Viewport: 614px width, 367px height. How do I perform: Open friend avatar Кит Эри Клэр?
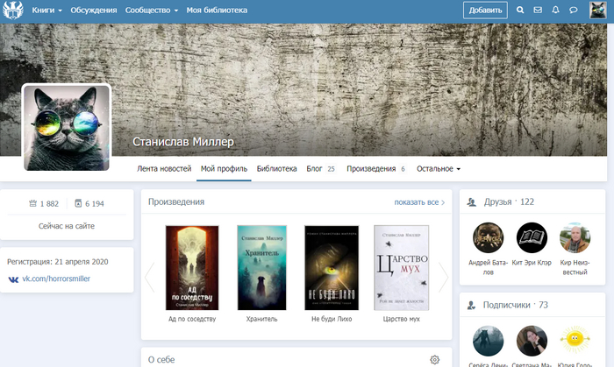pos(532,237)
